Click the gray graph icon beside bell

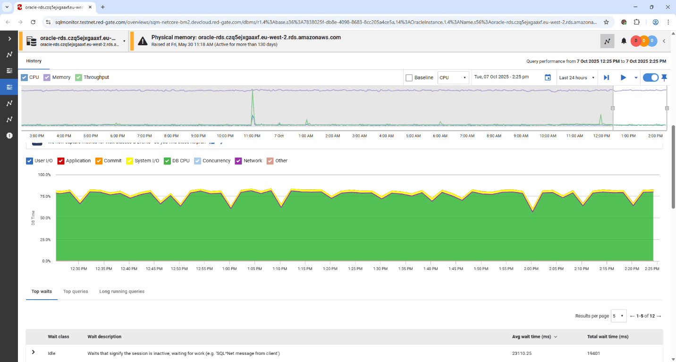607,41
